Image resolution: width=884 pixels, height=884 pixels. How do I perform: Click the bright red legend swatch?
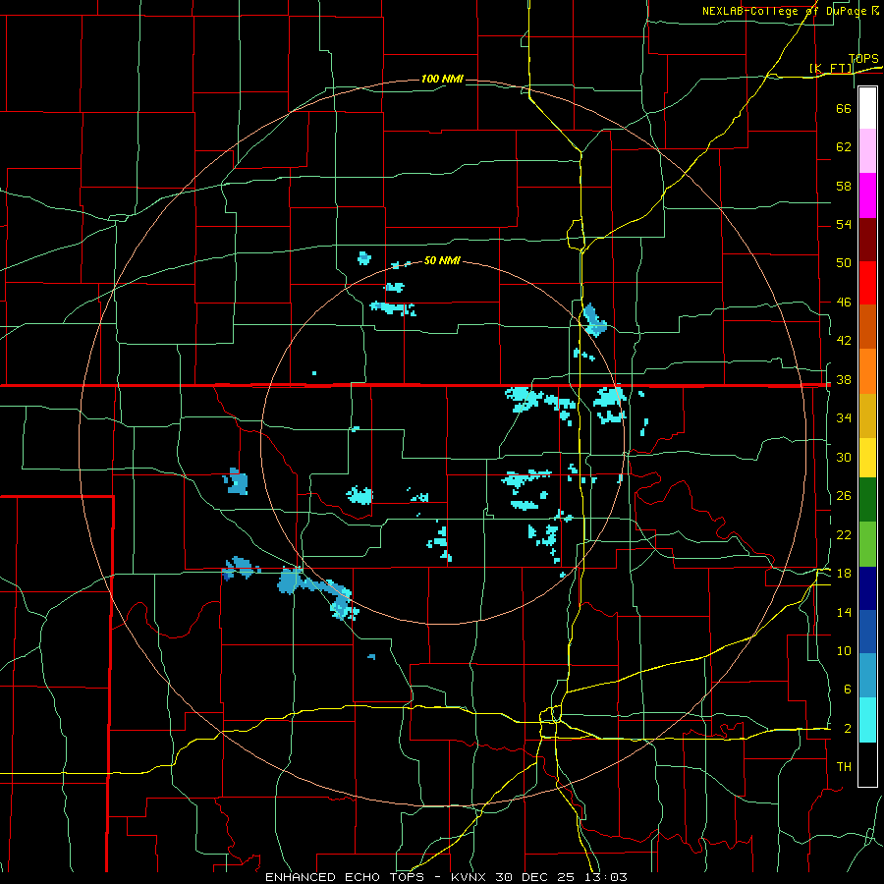coord(867,283)
